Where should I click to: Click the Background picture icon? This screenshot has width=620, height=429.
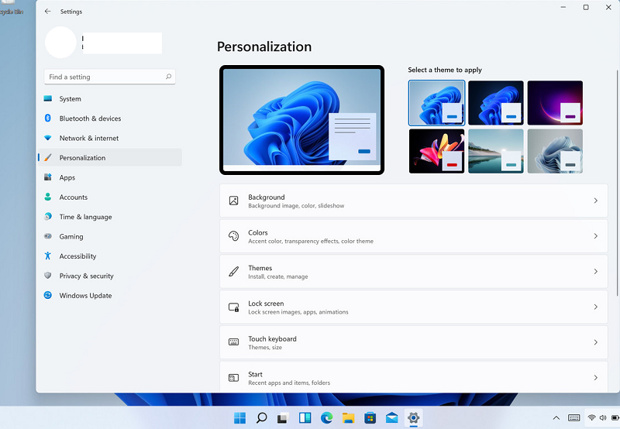coord(234,201)
